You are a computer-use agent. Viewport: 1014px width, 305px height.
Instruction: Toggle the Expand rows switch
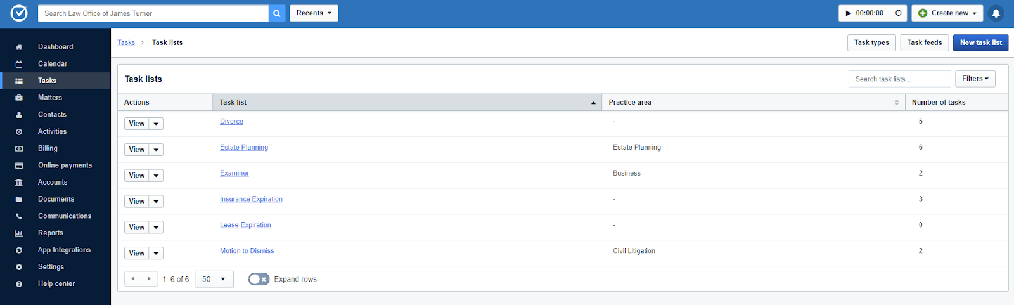(259, 279)
